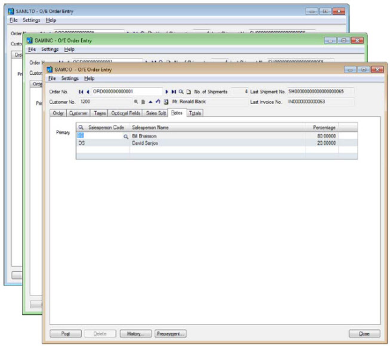
Task: Go to the next order record
Action: pyautogui.click(x=166, y=92)
